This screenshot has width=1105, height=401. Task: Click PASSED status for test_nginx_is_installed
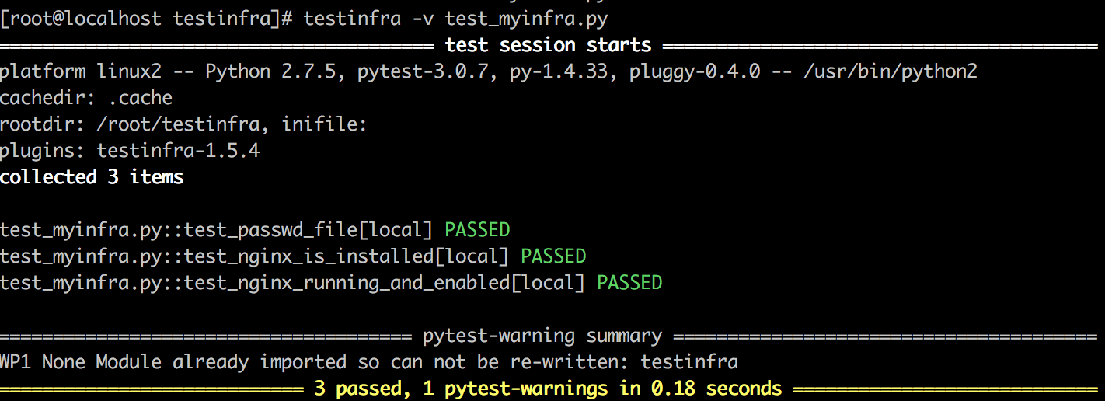pos(553,256)
